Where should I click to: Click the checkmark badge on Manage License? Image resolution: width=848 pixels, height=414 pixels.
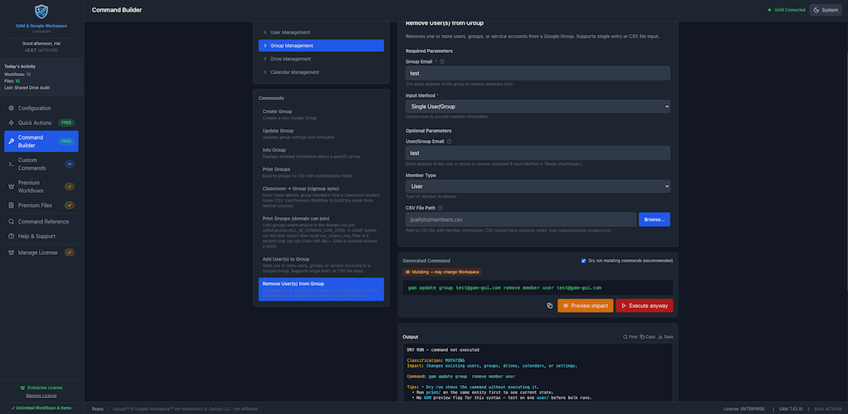coord(70,253)
